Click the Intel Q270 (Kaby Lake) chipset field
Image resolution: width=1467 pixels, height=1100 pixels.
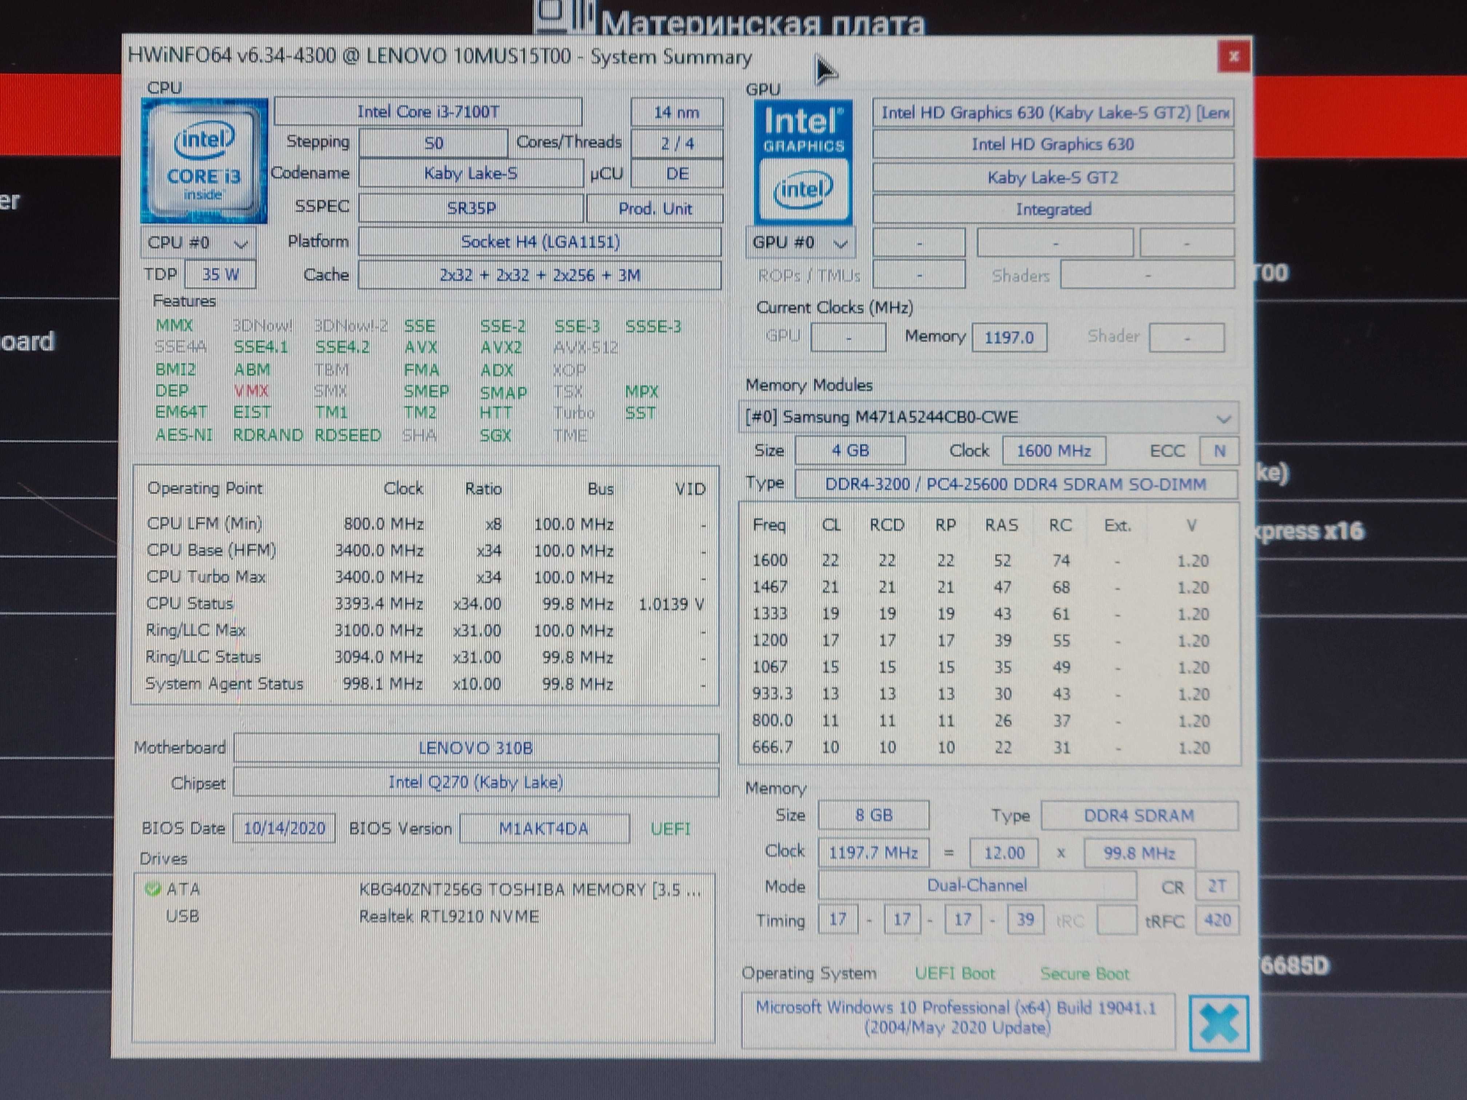pyautogui.click(x=476, y=783)
